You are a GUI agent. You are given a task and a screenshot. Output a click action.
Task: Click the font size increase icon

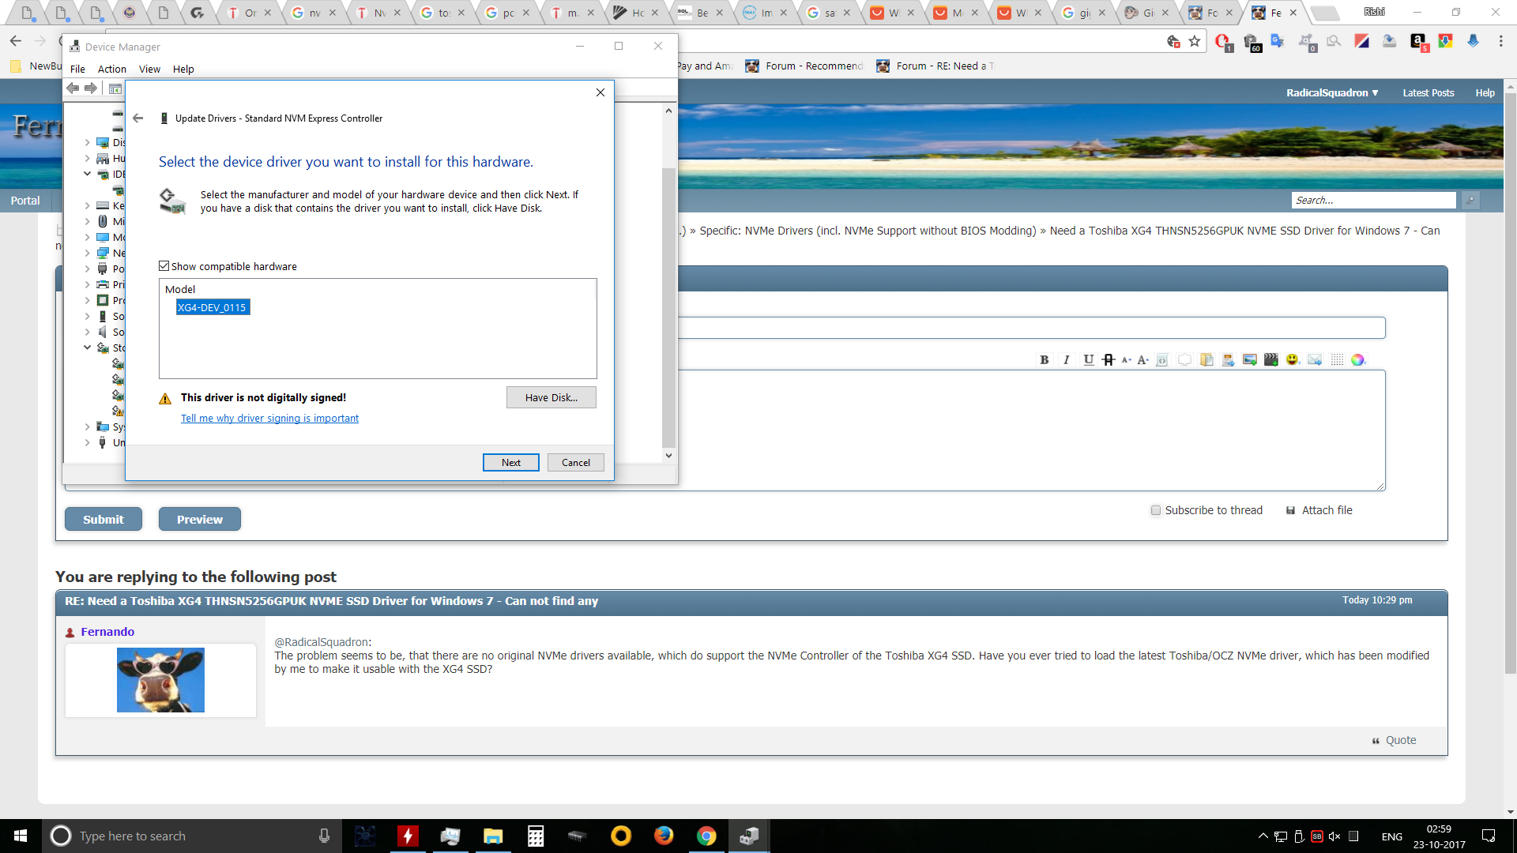(1143, 359)
